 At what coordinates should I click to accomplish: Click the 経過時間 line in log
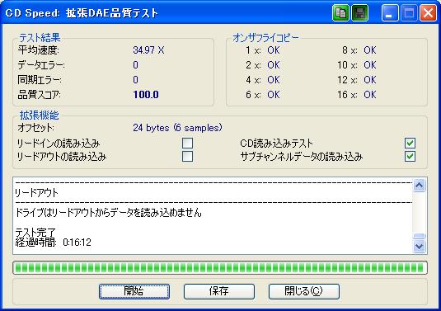[53, 243]
